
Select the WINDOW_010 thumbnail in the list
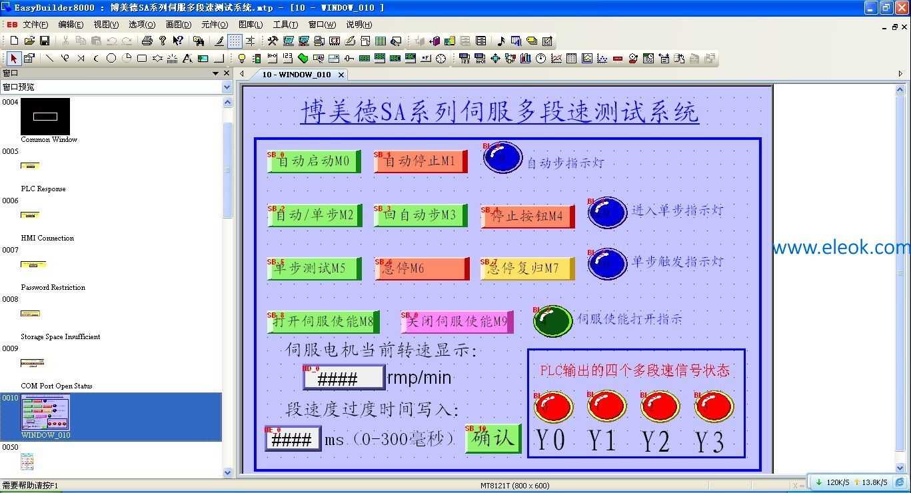(45, 412)
